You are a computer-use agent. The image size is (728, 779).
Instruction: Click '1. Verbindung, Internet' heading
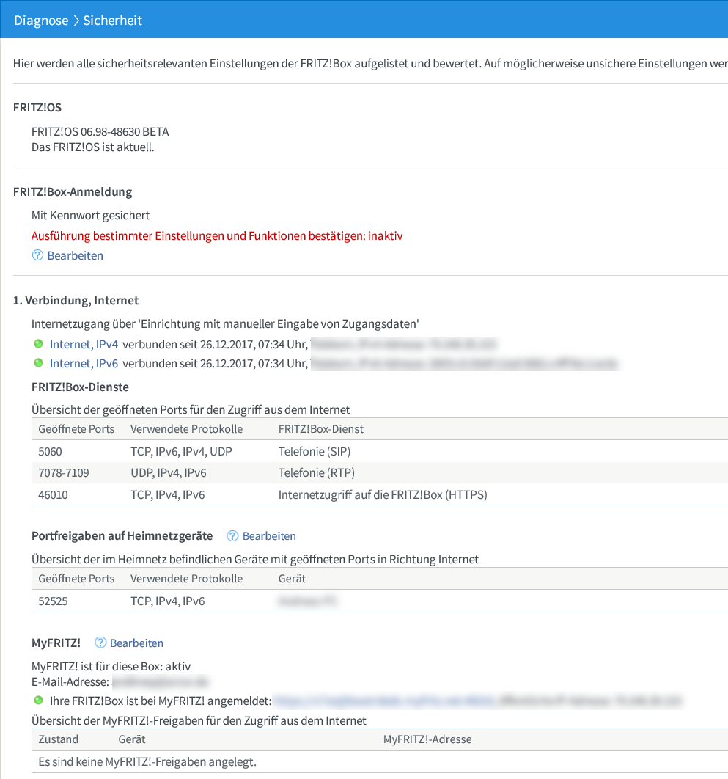click(76, 300)
